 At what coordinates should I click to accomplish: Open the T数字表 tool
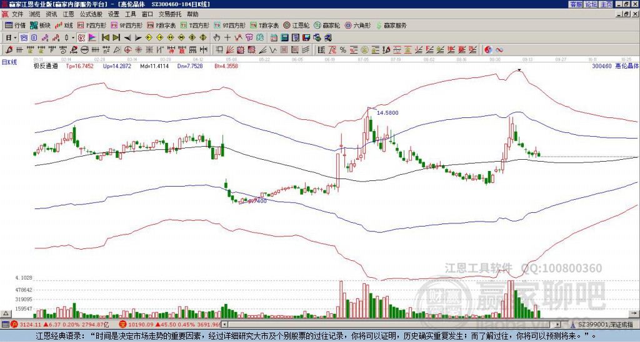click(264, 25)
